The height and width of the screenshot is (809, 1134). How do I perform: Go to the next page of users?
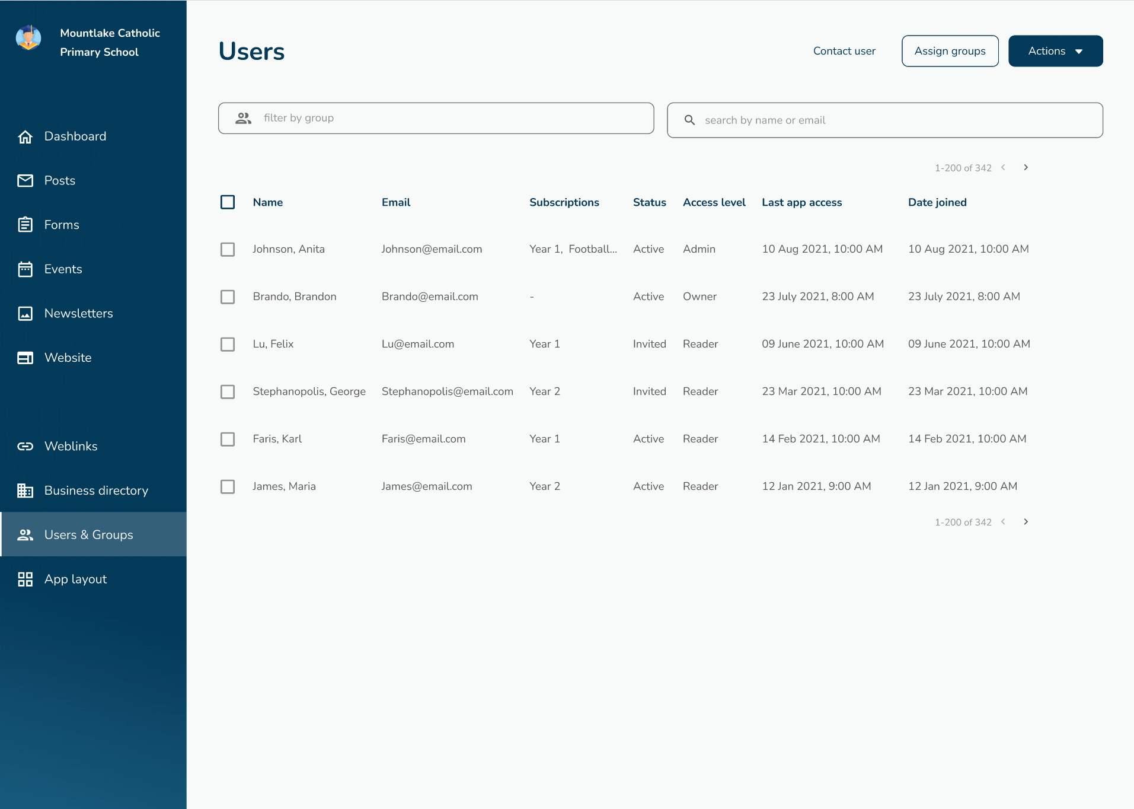pyautogui.click(x=1026, y=168)
